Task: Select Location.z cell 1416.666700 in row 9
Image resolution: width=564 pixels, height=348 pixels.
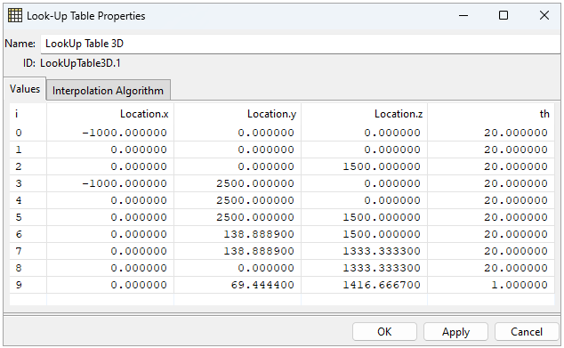Action: coord(365,285)
